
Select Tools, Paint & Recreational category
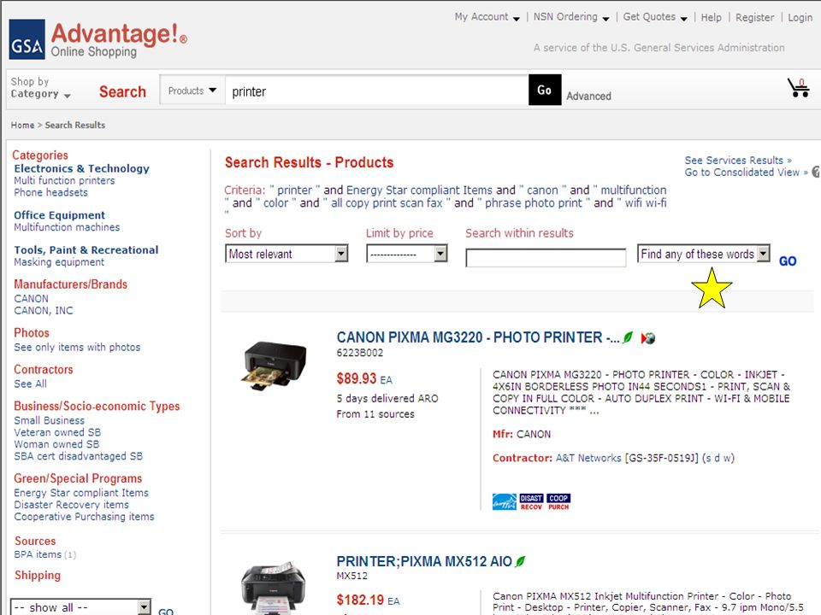[86, 249]
